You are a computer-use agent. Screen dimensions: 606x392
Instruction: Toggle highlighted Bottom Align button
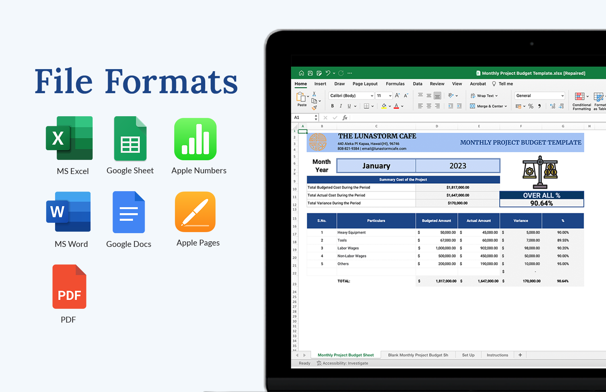pos(437,96)
